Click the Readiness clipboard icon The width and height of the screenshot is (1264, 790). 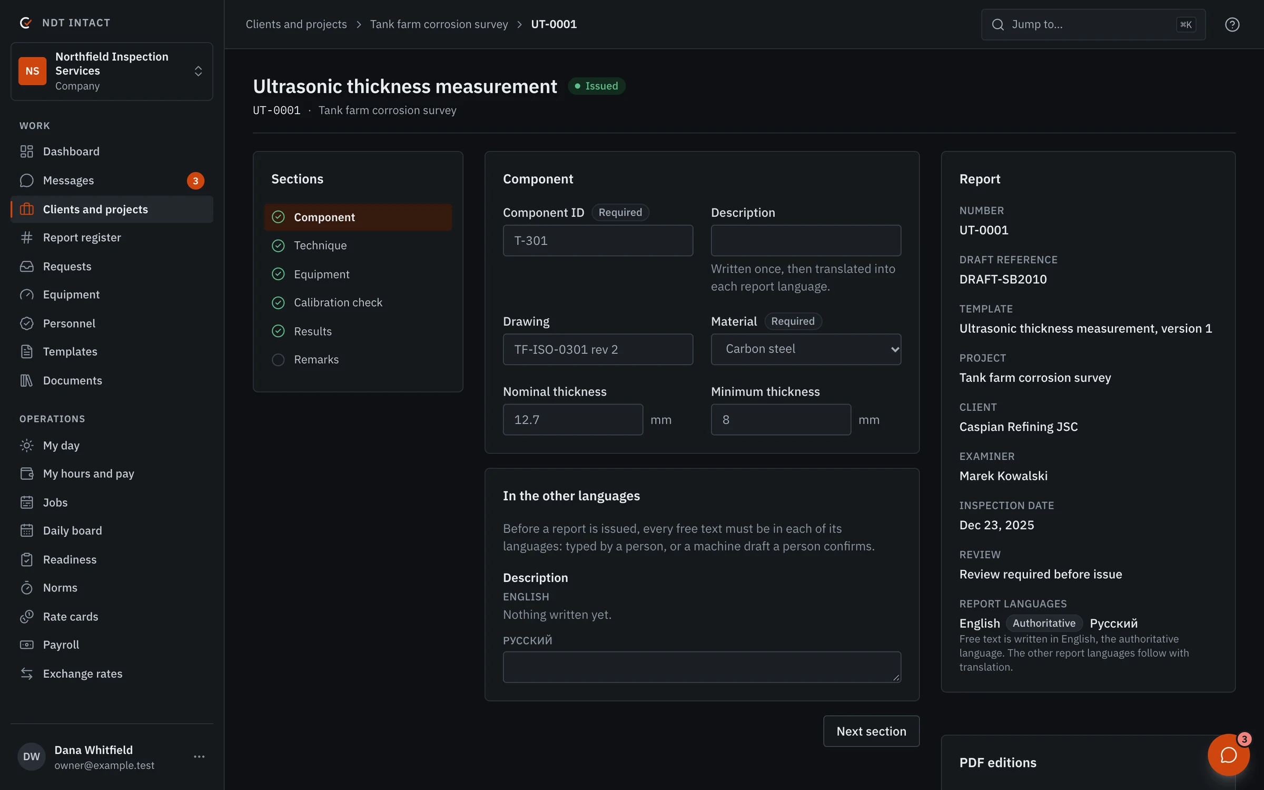coord(26,559)
